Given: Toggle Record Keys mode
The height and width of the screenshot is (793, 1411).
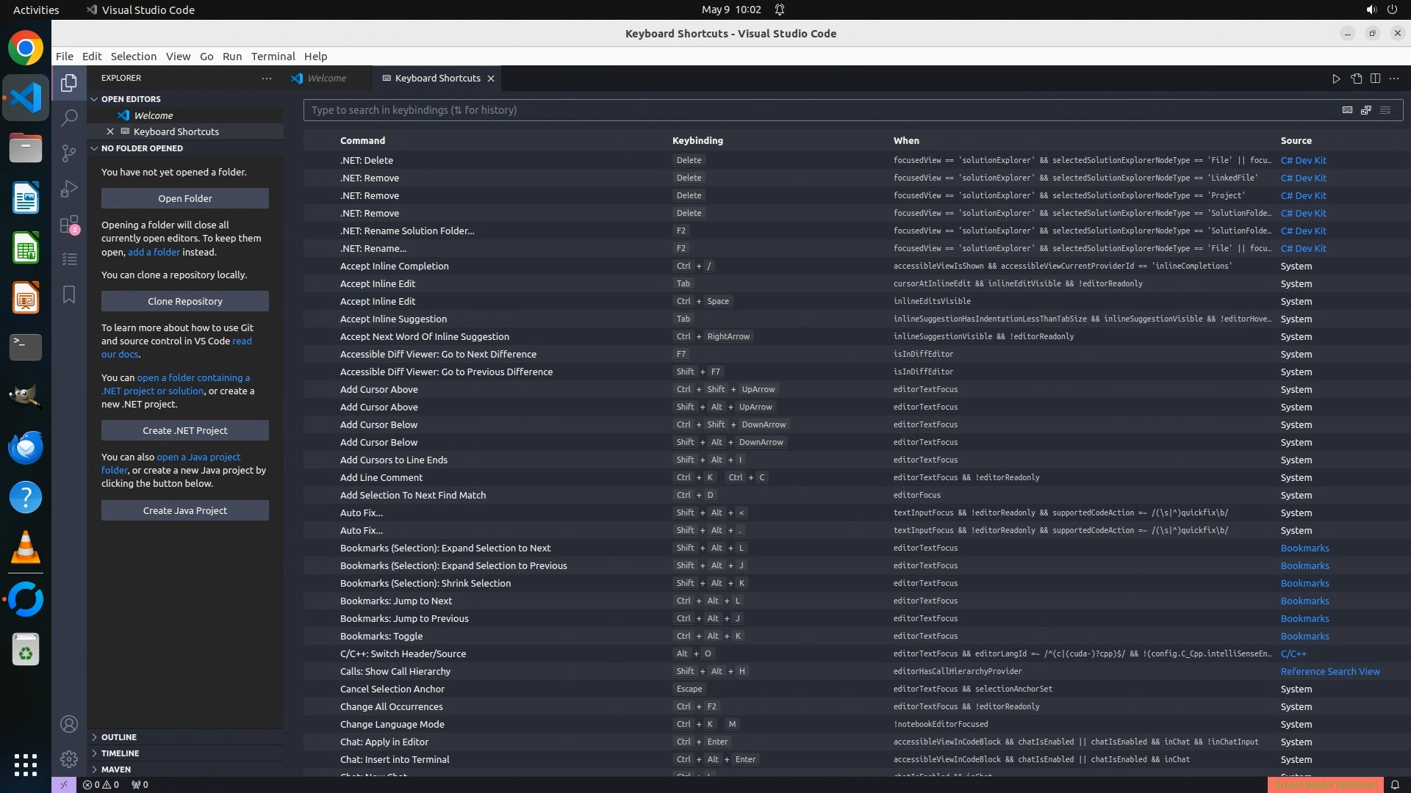Looking at the screenshot, I should tap(1347, 110).
